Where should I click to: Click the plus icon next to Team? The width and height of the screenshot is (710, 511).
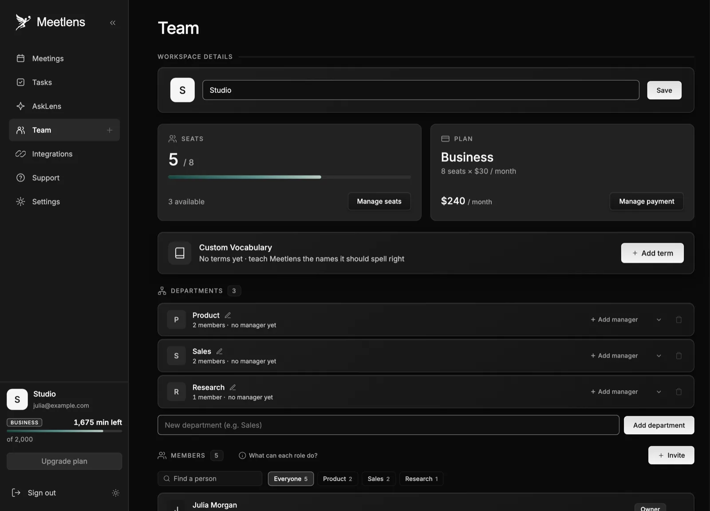point(110,130)
